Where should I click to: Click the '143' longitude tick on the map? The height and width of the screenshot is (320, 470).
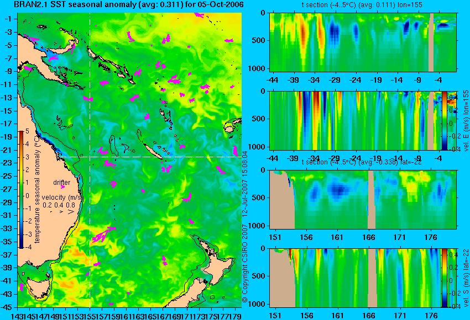point(18,315)
